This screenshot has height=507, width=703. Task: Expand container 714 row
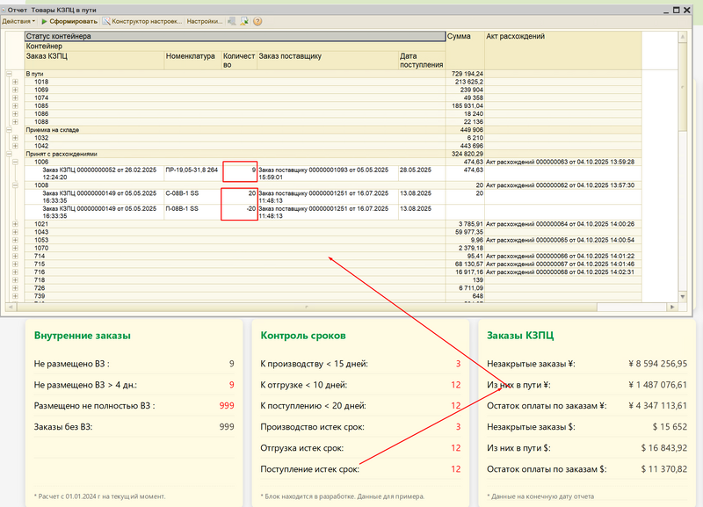(x=15, y=257)
